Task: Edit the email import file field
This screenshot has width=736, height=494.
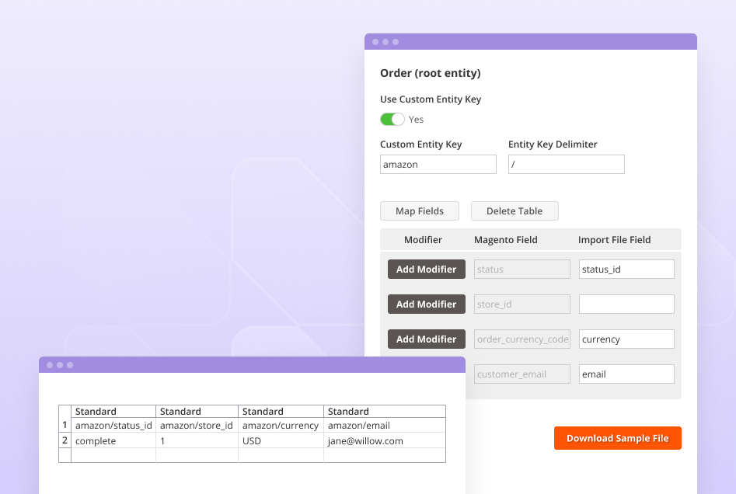Action: pos(626,374)
